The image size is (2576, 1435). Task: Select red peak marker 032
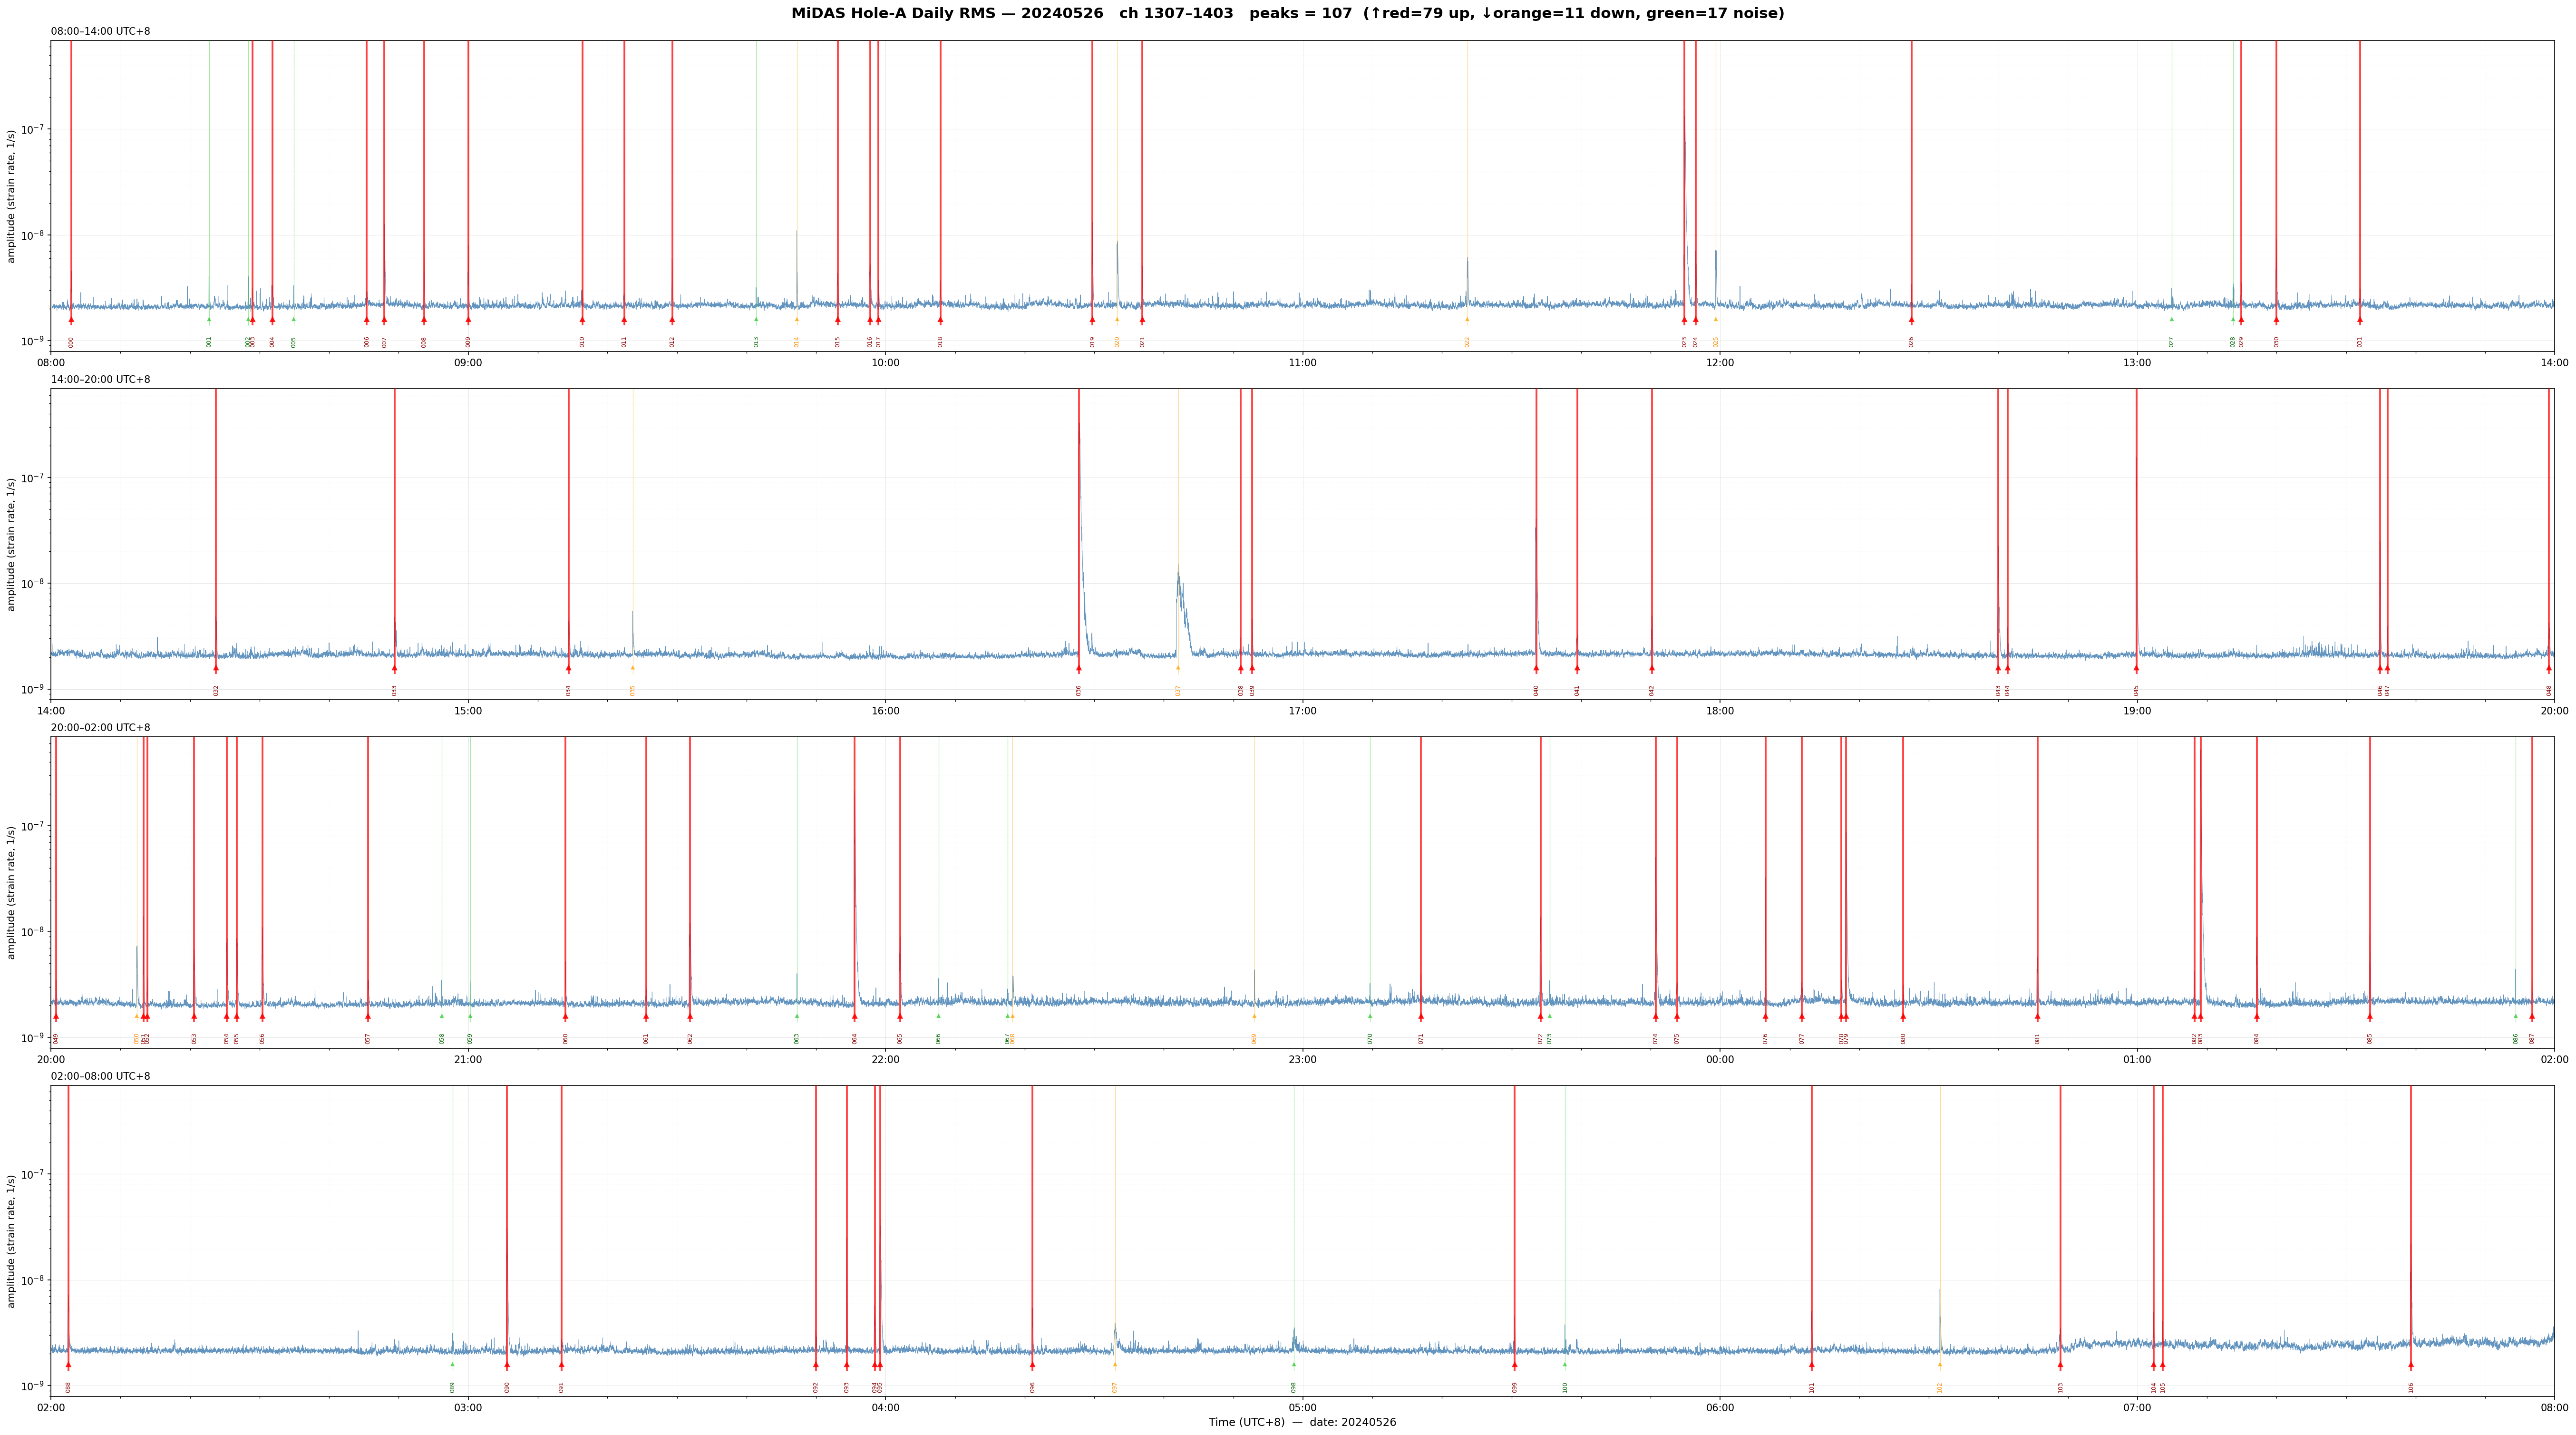(x=216, y=668)
